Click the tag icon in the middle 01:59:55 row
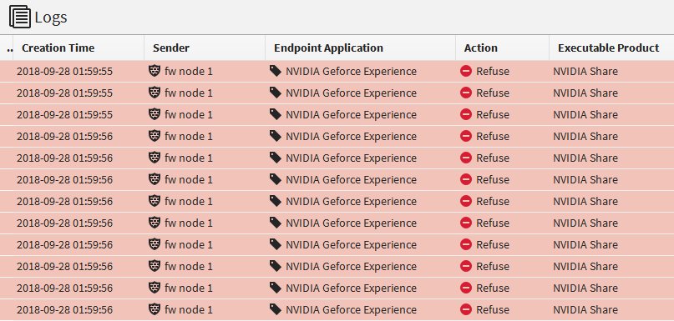This screenshot has width=674, height=321. (275, 93)
